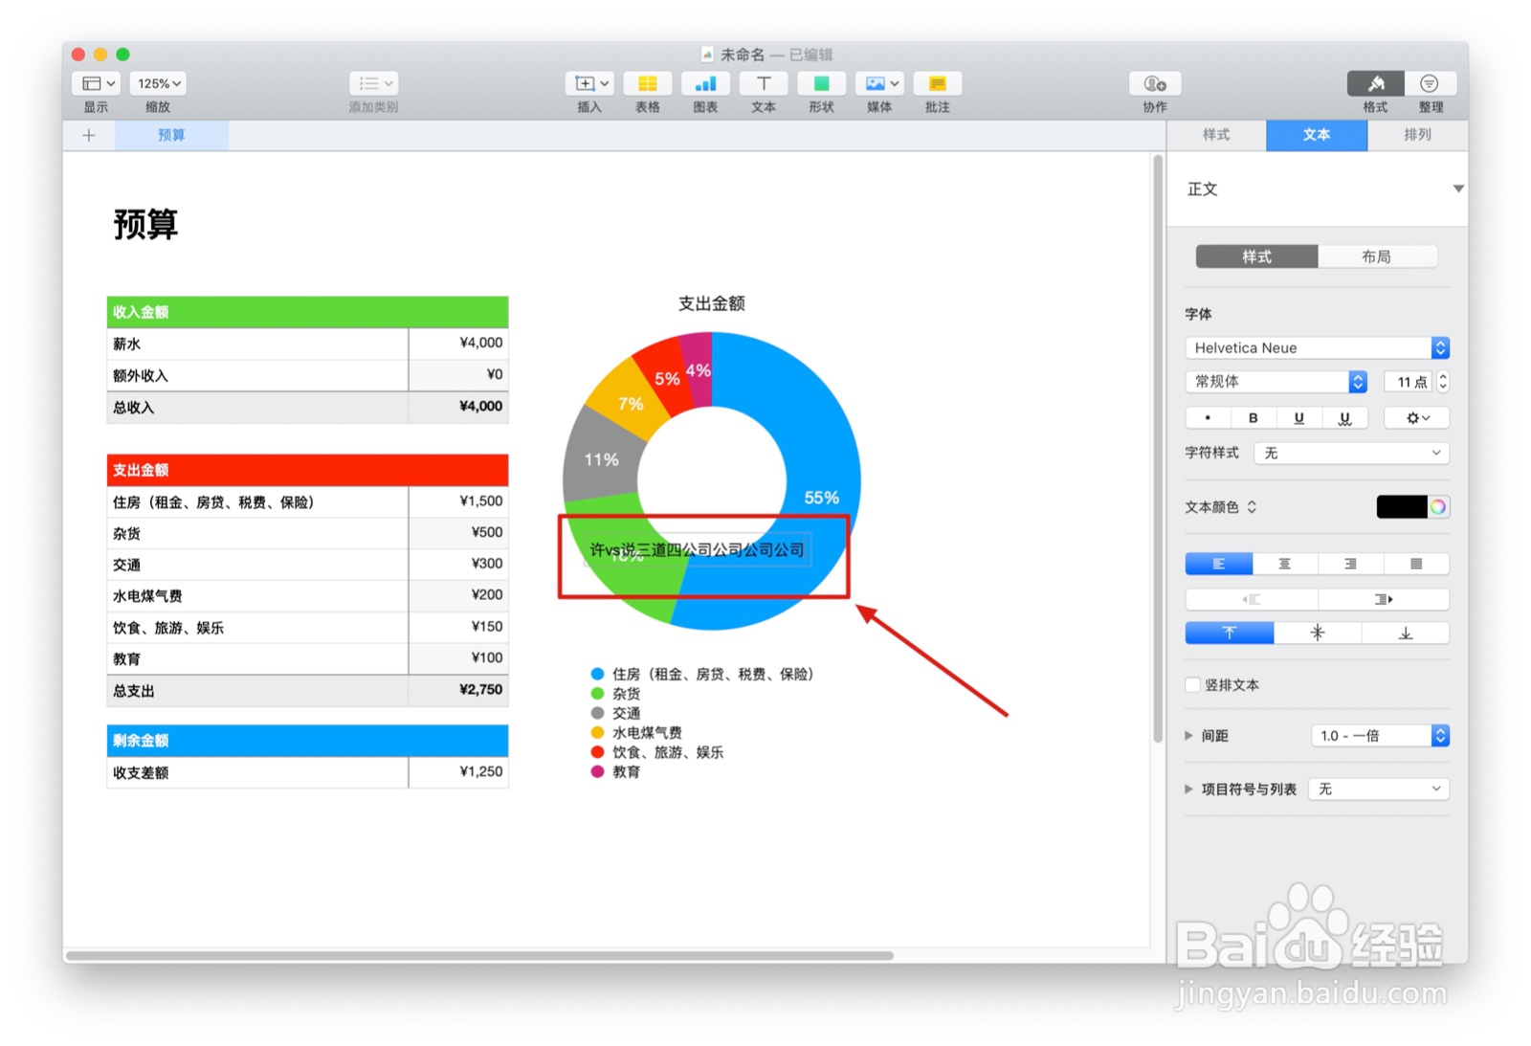Image resolution: width=1531 pixels, height=1046 pixels.
Task: Select the 预算 sheet tab
Action: click(172, 135)
